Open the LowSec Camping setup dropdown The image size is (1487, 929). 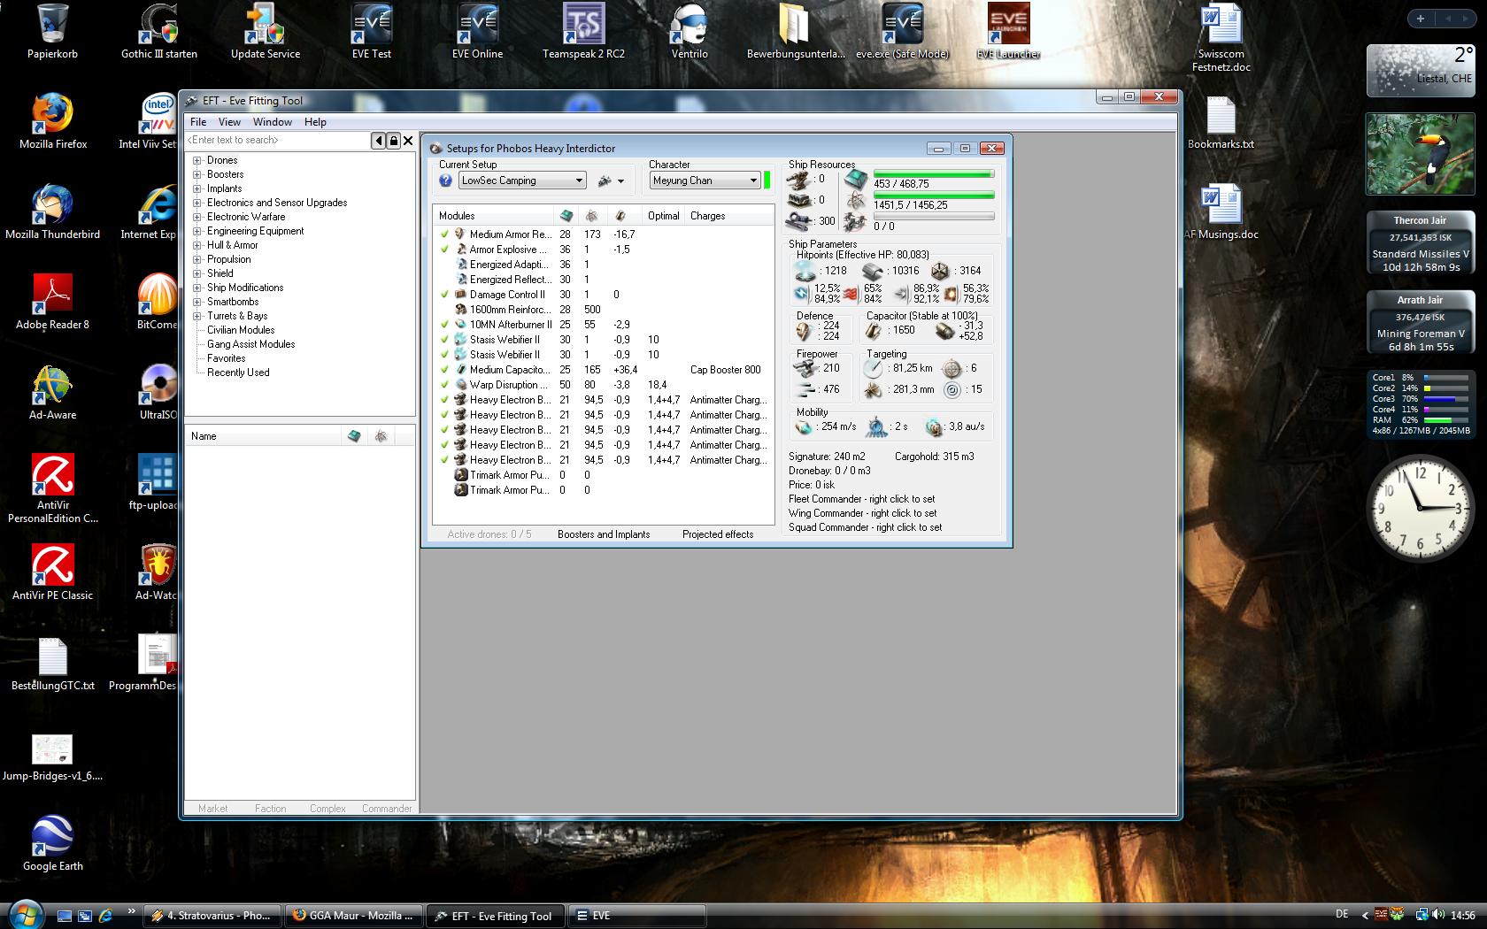tap(579, 180)
